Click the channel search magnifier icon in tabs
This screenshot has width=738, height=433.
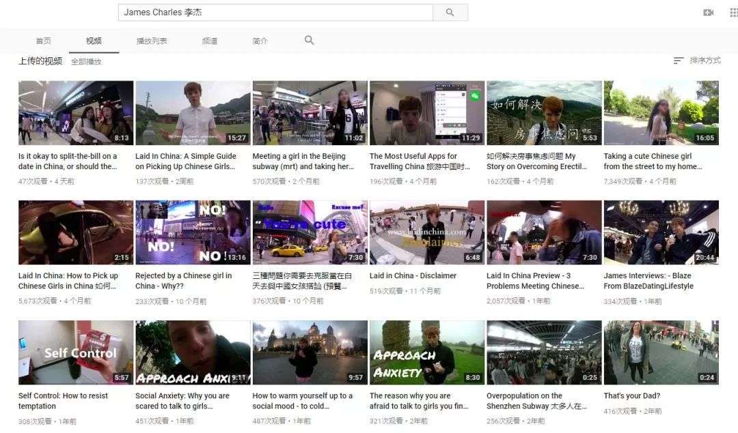[309, 40]
